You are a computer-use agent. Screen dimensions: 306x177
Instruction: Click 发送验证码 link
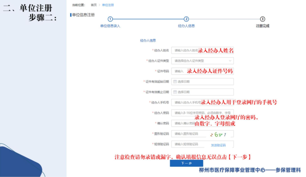pos(218,145)
